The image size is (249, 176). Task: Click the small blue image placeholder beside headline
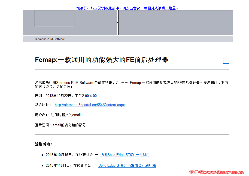pyautogui.click(x=226, y=61)
